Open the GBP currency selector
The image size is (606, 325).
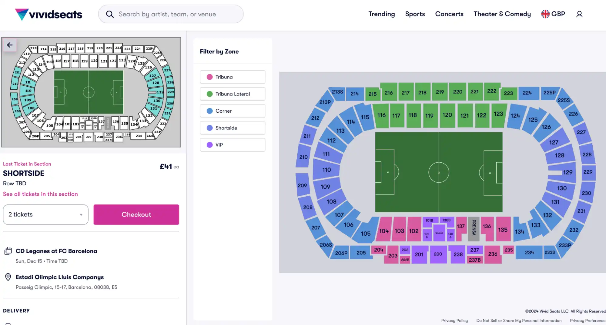tap(553, 14)
